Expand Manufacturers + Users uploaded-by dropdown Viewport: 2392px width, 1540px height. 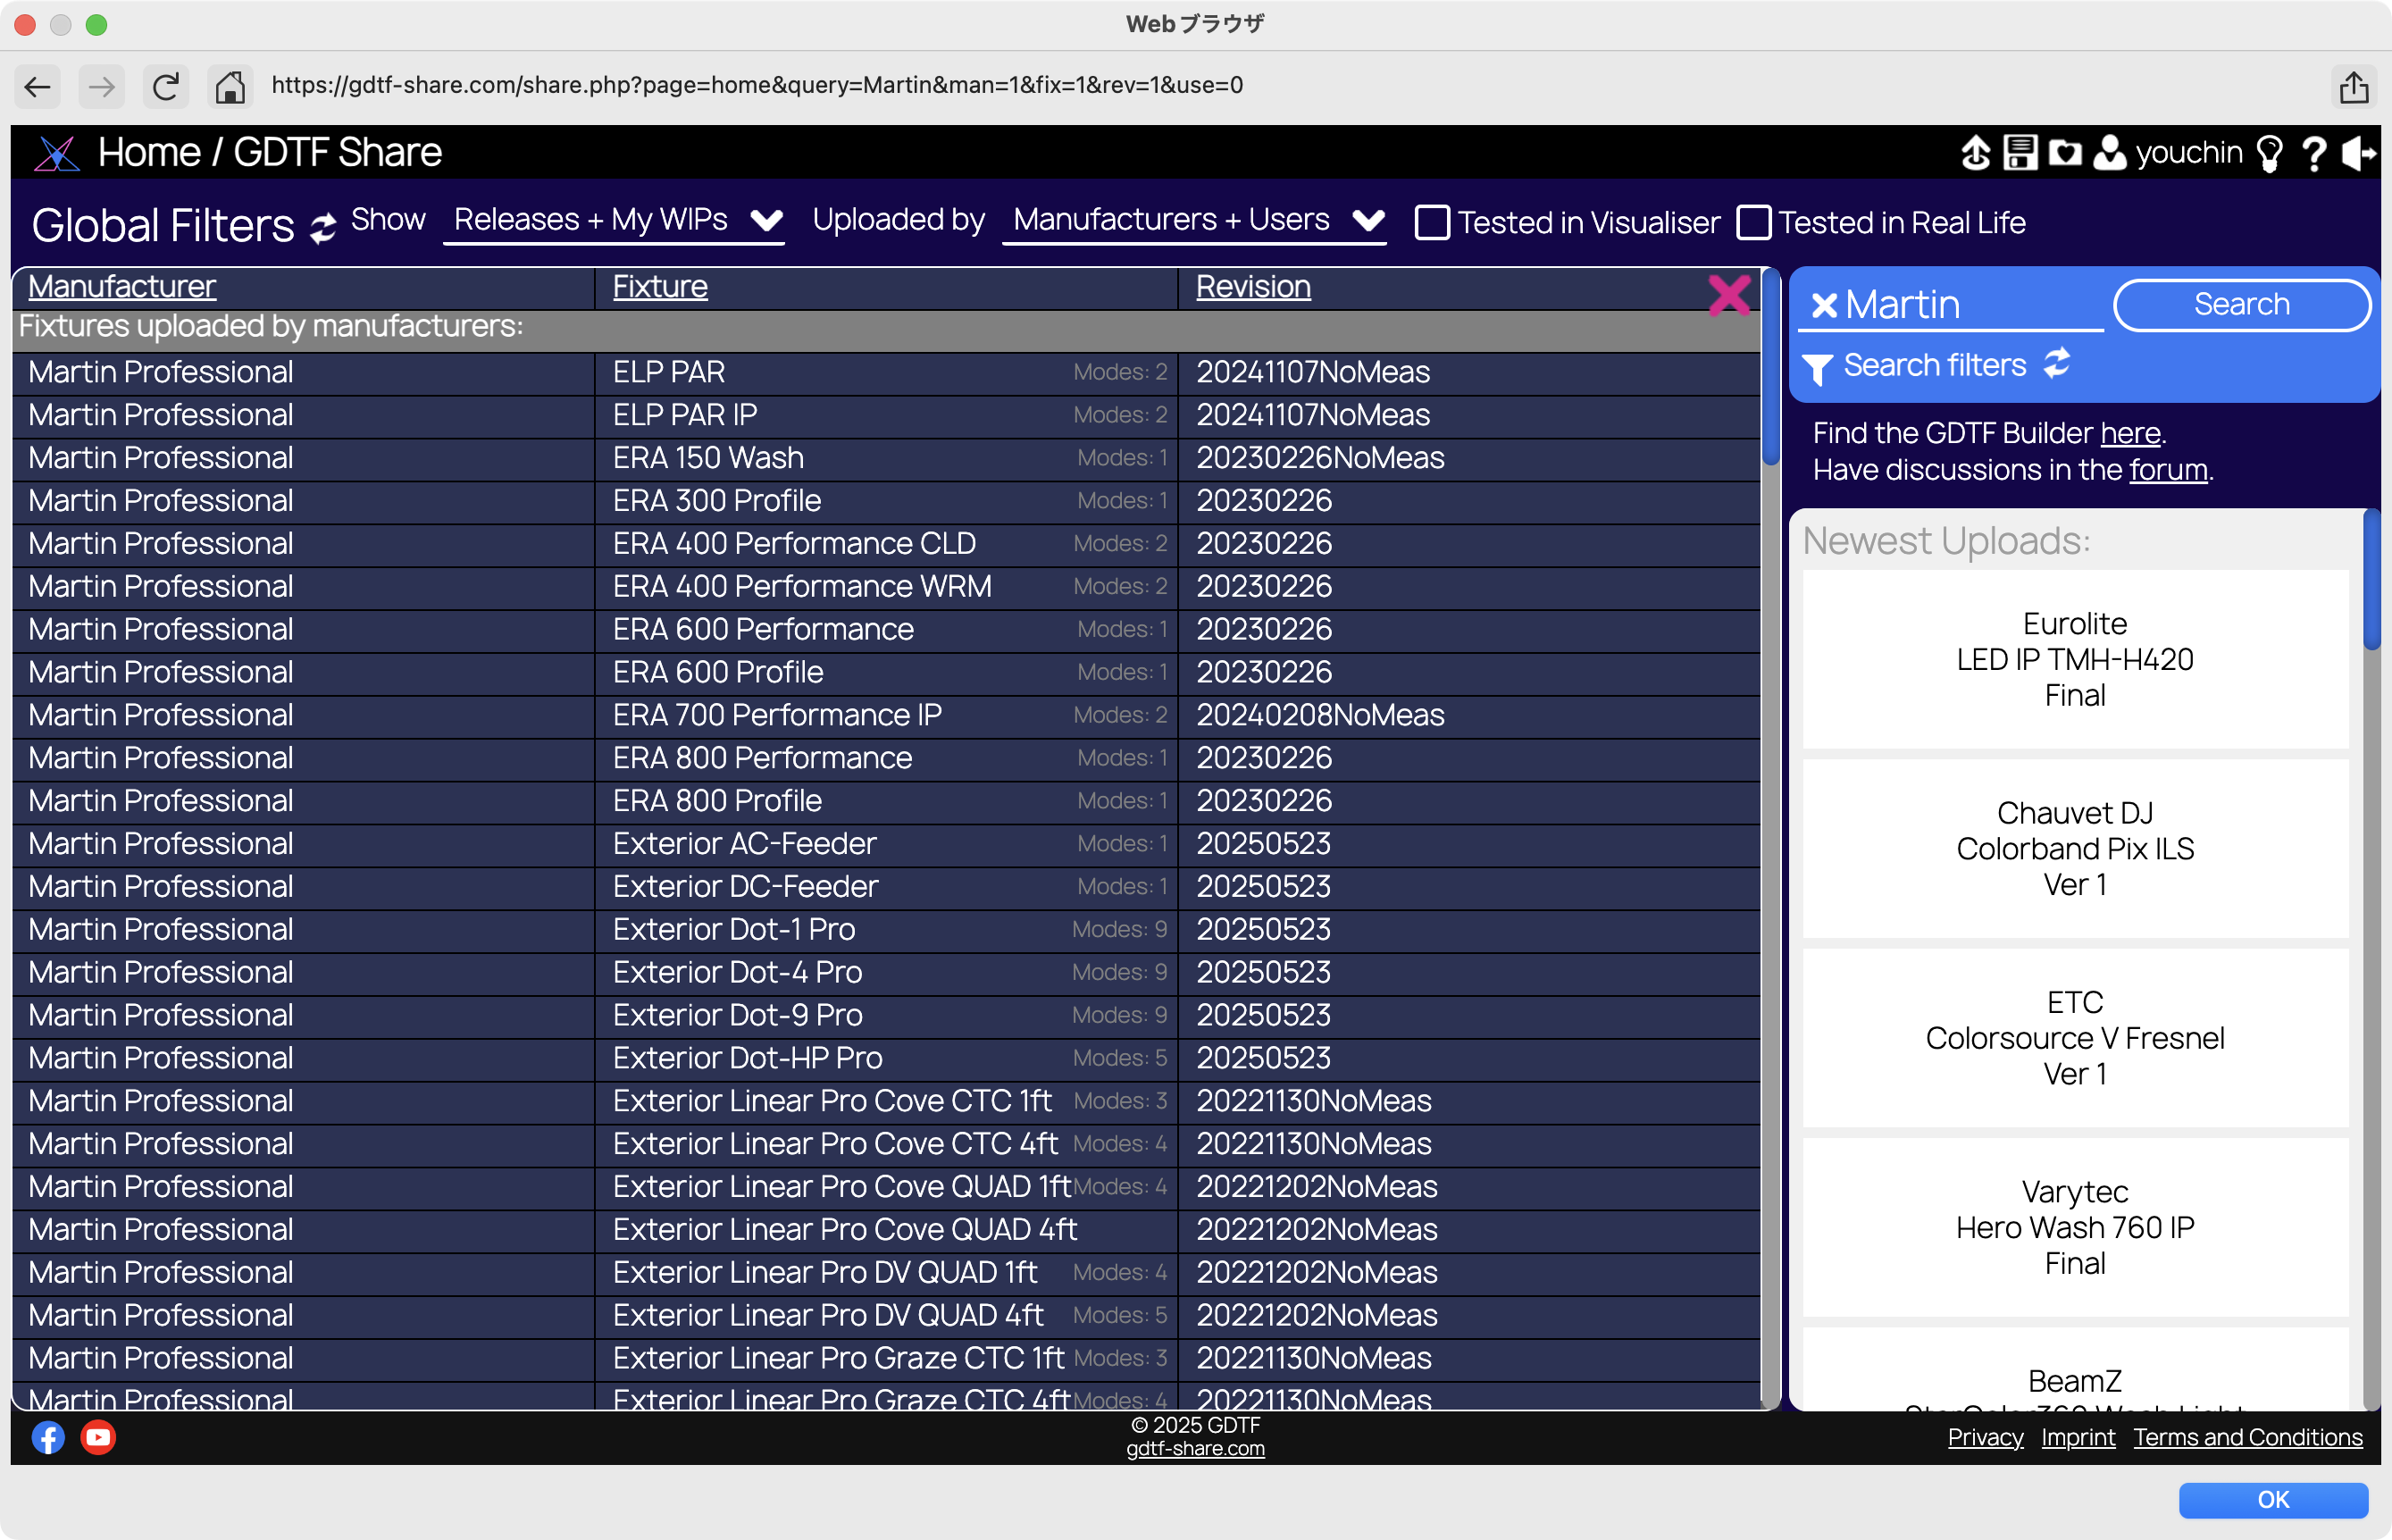click(x=1195, y=220)
